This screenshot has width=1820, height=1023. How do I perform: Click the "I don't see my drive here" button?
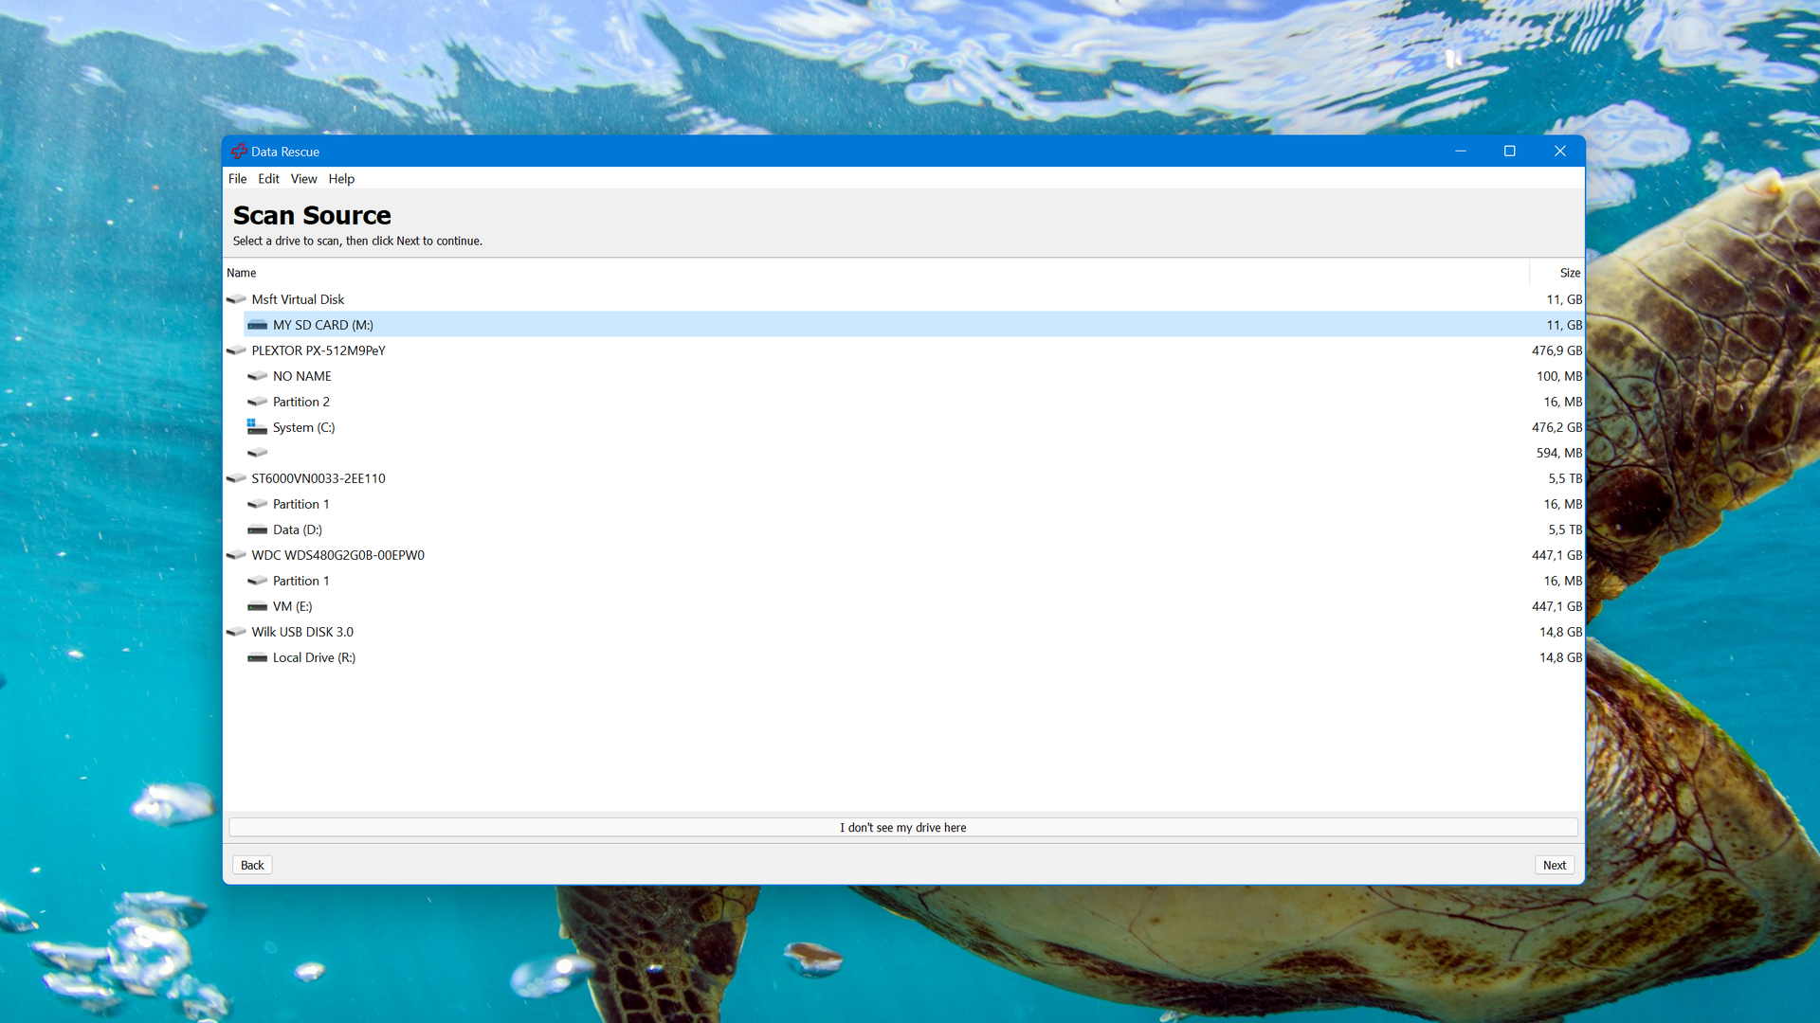[903, 828]
